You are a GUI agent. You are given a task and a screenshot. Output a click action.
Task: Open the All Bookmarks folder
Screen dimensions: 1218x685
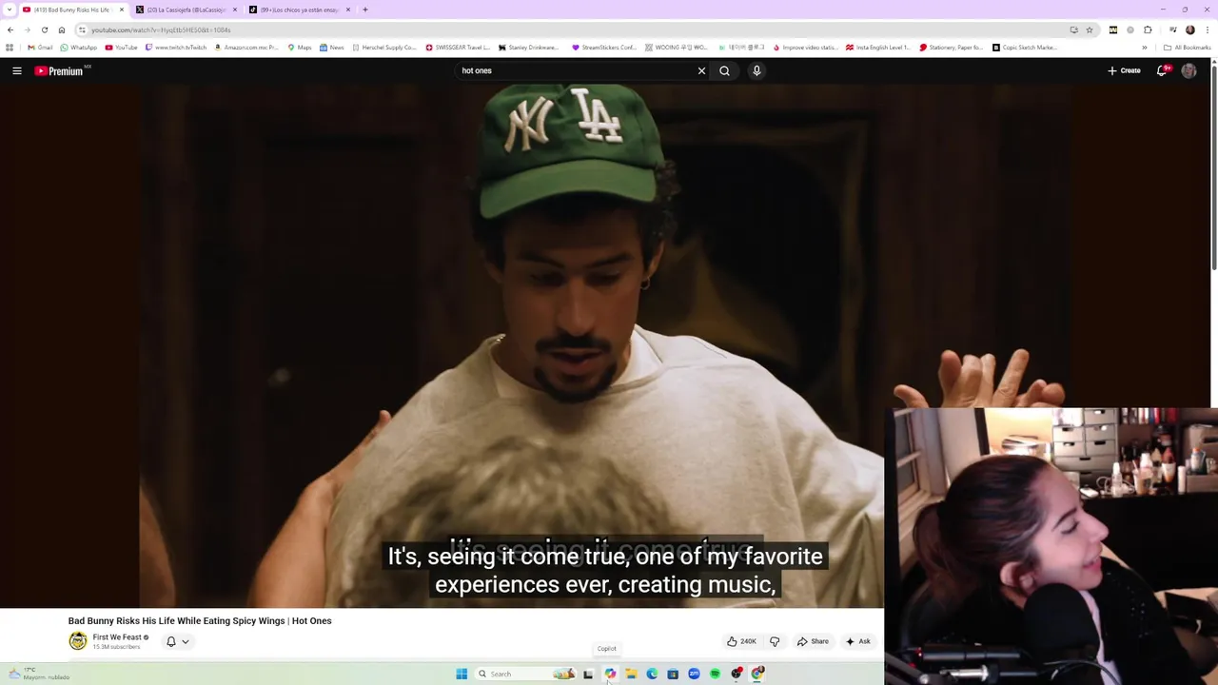tap(1187, 48)
